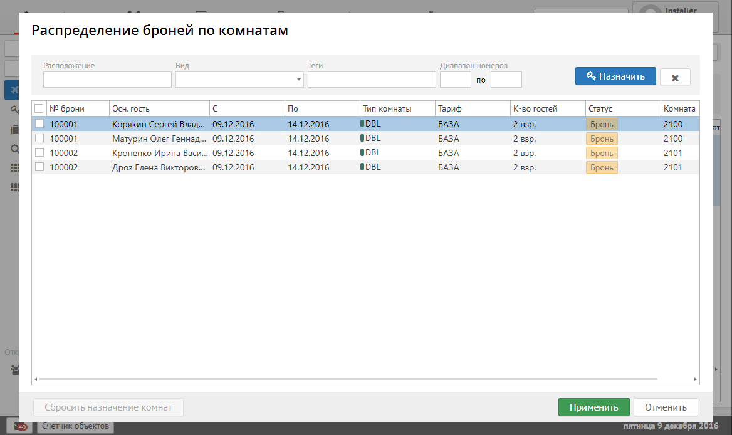Click the mail icon with 40 badge
This screenshot has width=732, height=435.
tap(20, 426)
